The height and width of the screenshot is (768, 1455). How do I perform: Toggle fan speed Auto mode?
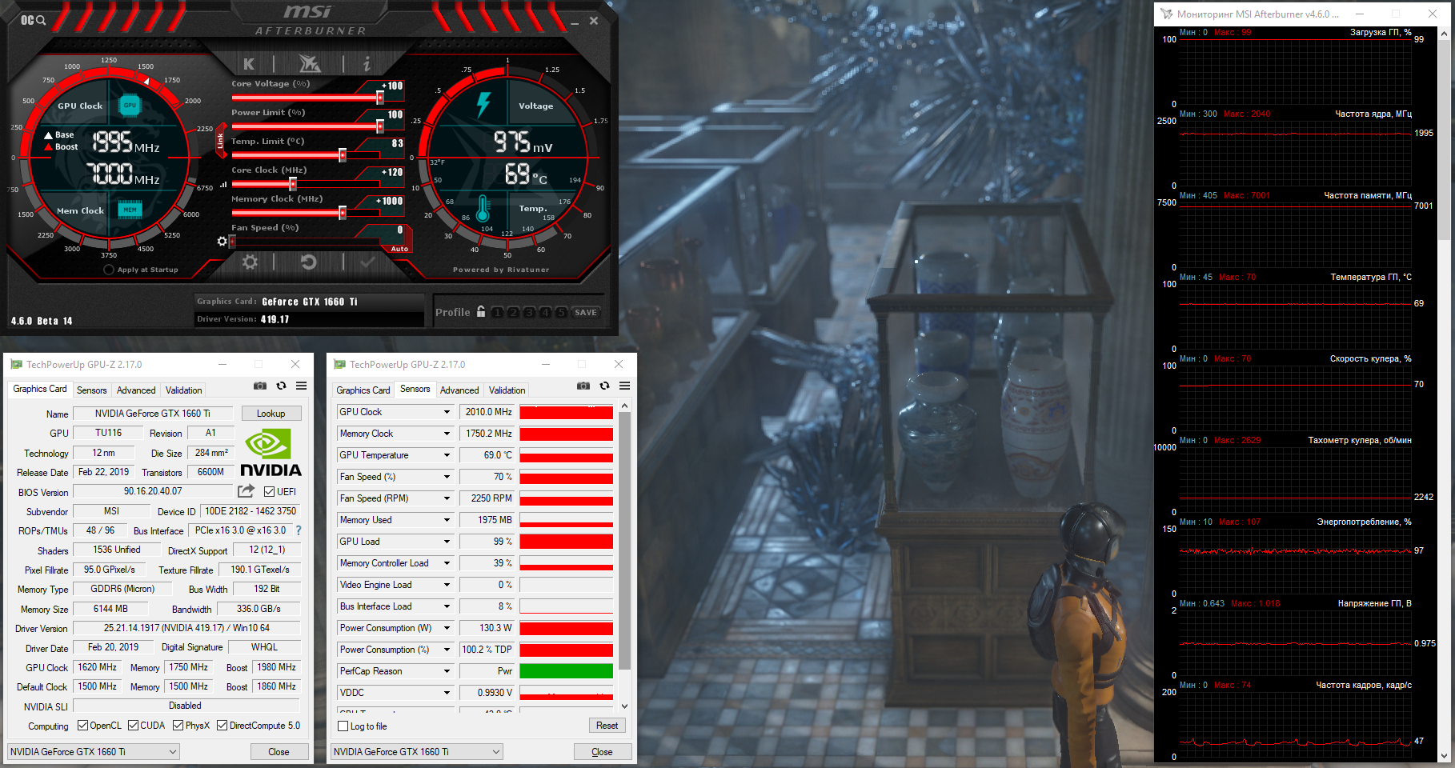click(x=399, y=249)
